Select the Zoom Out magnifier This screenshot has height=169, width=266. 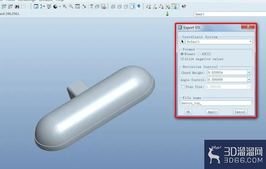[71, 7]
